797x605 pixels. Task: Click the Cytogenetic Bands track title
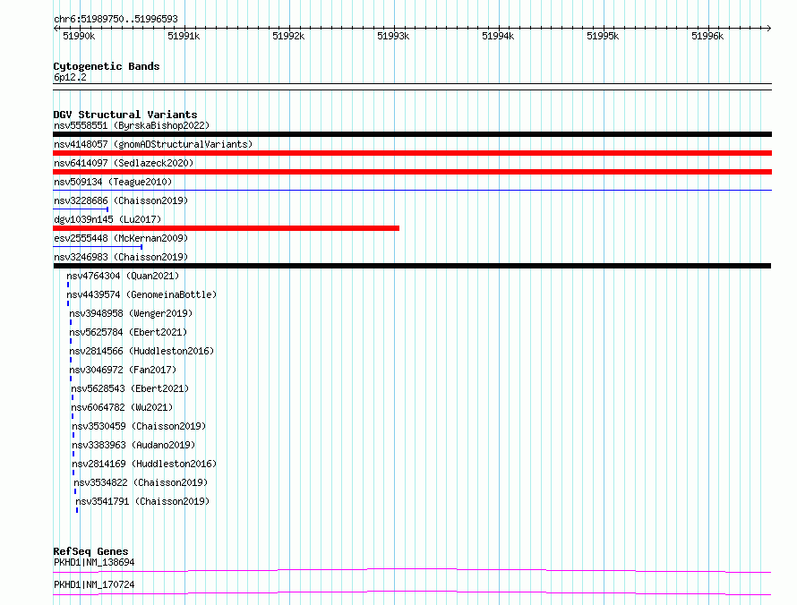[107, 66]
